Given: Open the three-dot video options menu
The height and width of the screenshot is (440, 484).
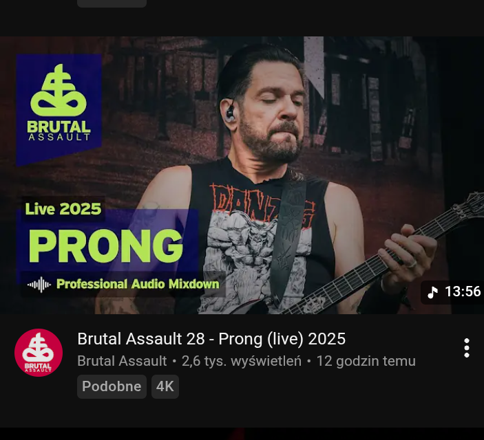Looking at the screenshot, I should (x=466, y=348).
